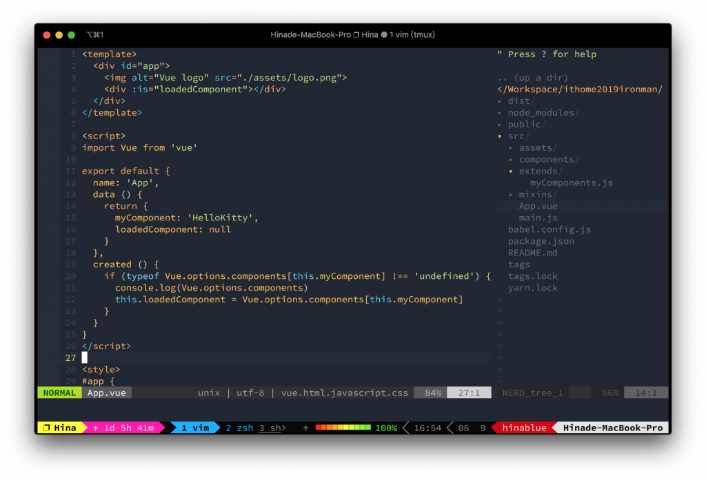Click the uptime 1d 5h 41m segment
706x480 pixels.
click(x=123, y=428)
